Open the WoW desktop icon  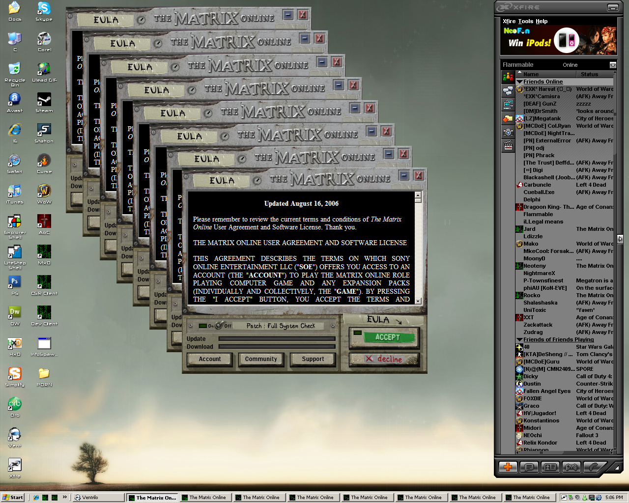44,194
